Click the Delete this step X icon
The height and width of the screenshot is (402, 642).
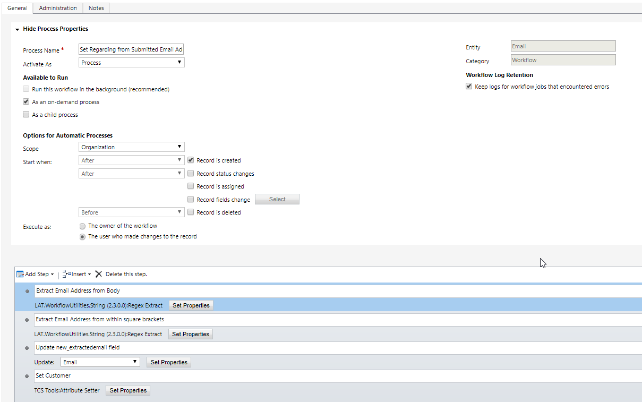[x=99, y=274]
